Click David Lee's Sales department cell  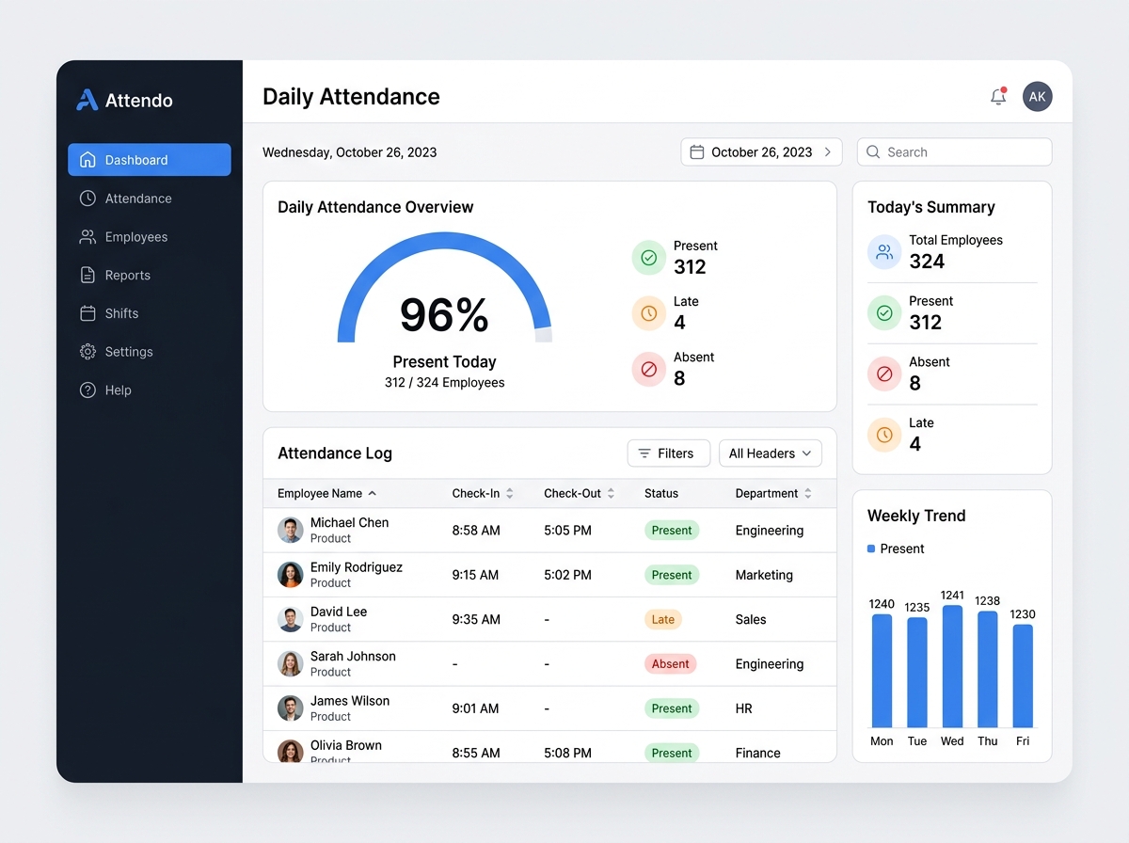coord(751,619)
